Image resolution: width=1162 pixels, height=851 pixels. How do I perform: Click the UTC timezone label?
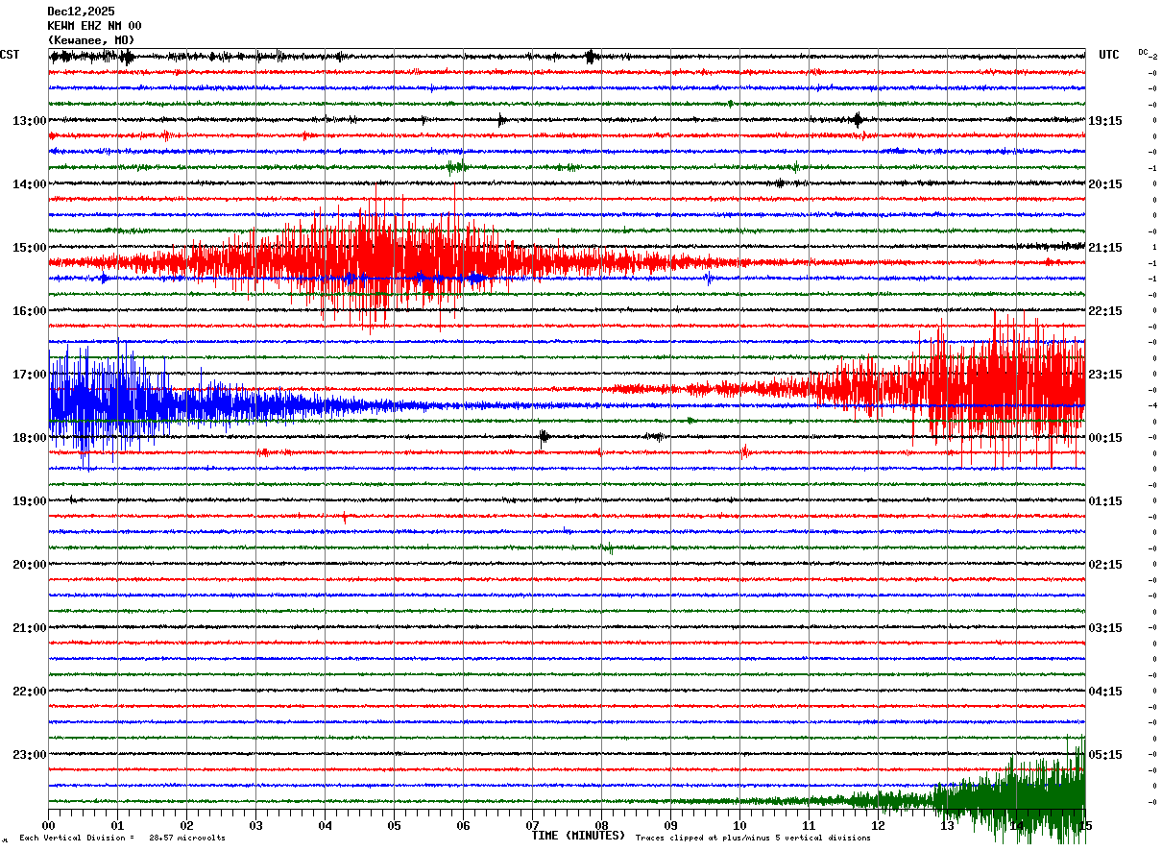[1109, 55]
